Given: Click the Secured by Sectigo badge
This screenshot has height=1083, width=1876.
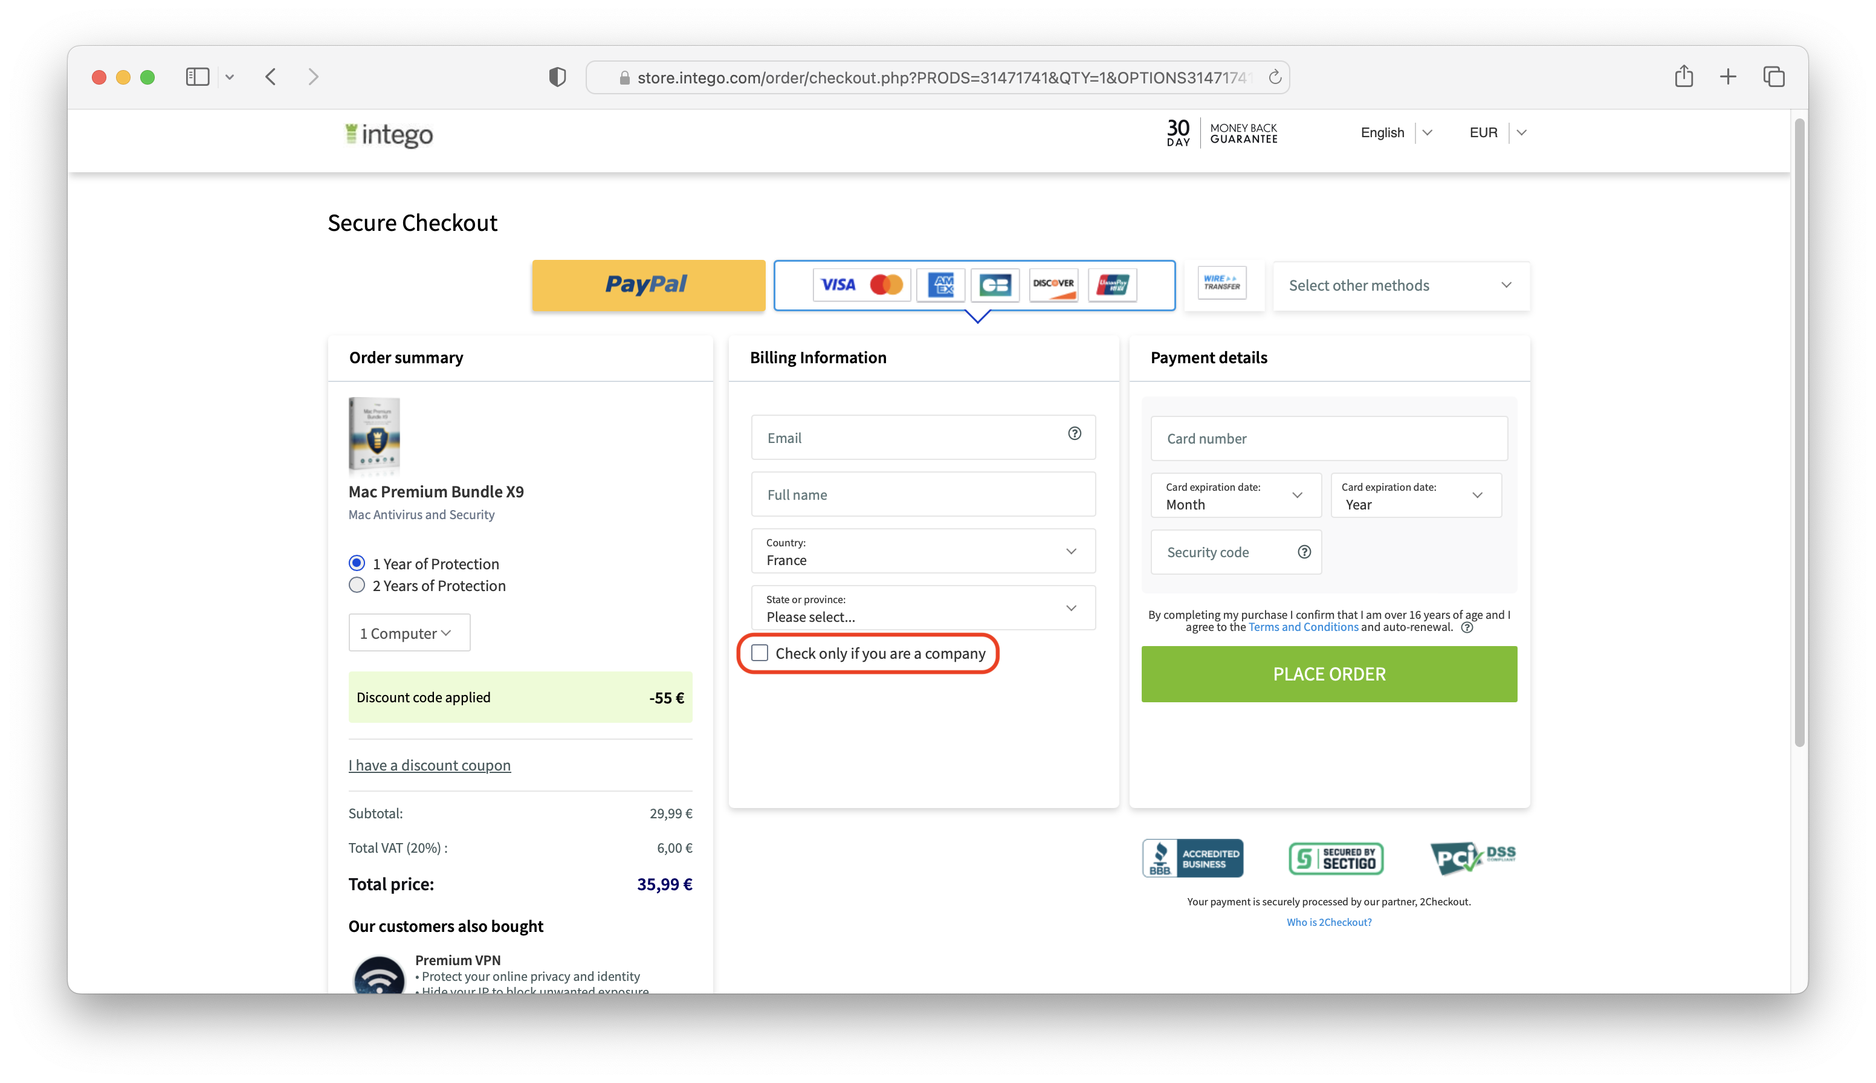Looking at the screenshot, I should pos(1336,858).
